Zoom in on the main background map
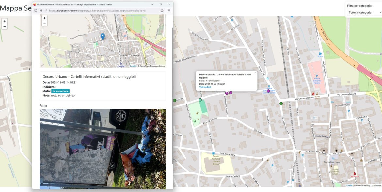This screenshot has height=192, width=382. tap(4, 21)
